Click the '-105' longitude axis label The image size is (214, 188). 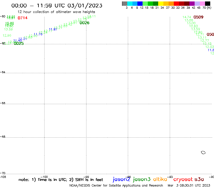tap(3, 177)
